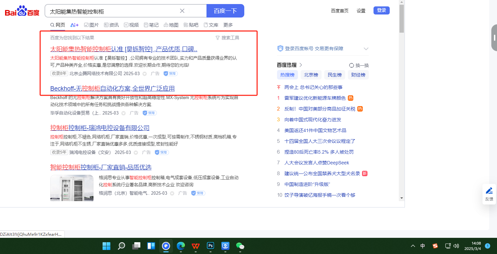Clear the search box with X icon
The height and width of the screenshot is (254, 497).
(182, 11)
